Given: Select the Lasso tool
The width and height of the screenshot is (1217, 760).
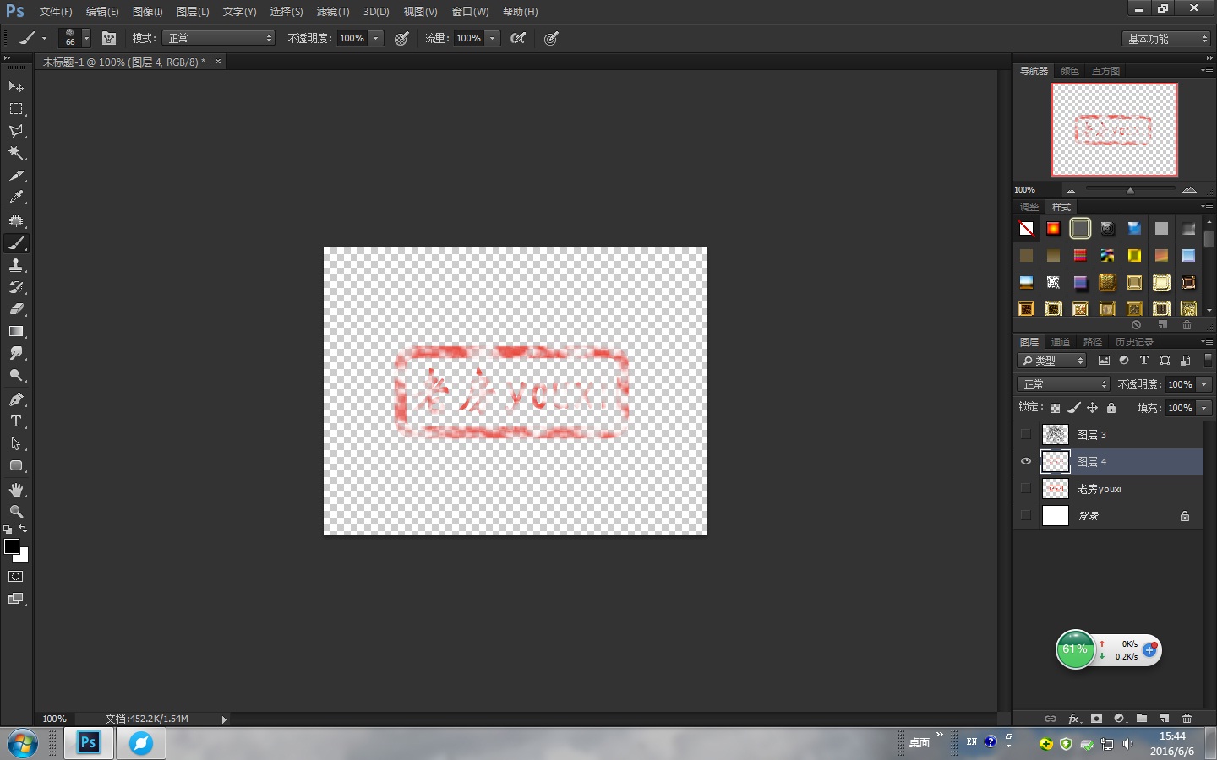Looking at the screenshot, I should (15, 131).
